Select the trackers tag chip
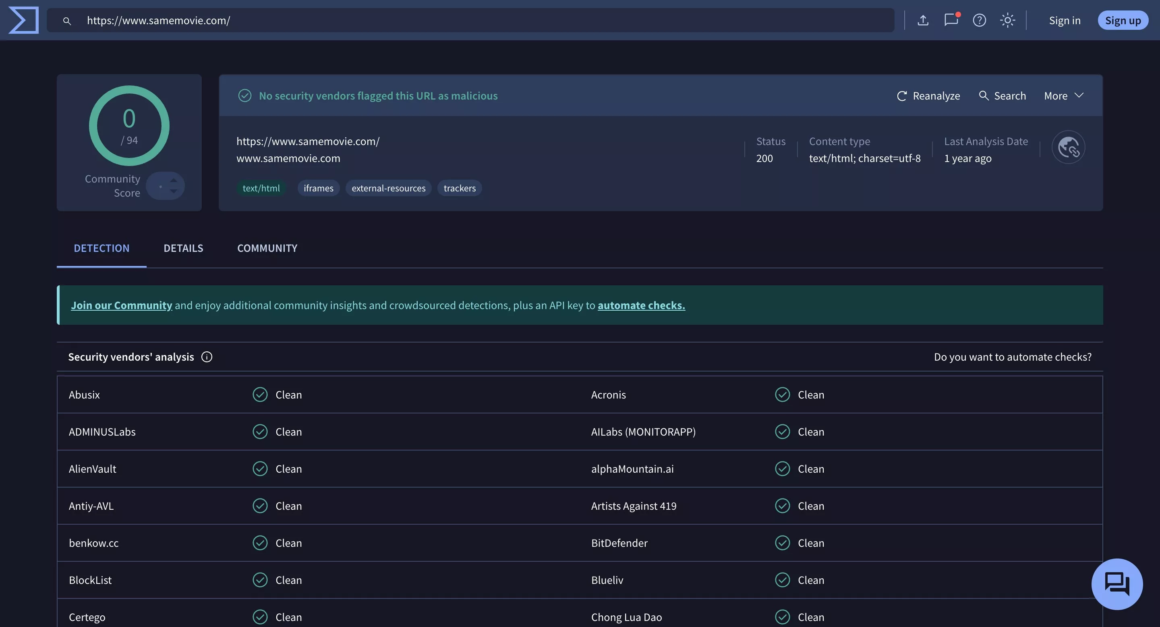Viewport: 1160px width, 627px height. [x=459, y=188]
